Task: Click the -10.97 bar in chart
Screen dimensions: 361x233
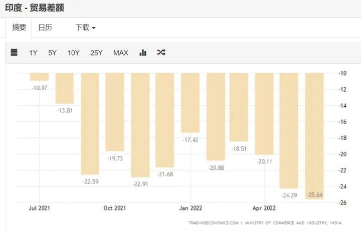Action: 39,77
